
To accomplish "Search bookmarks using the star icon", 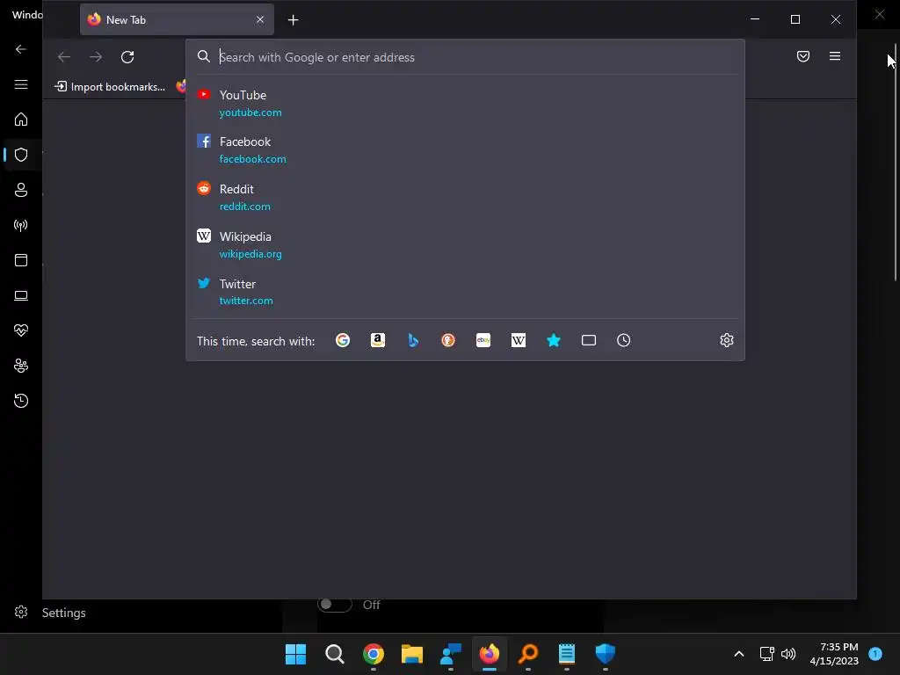I will (554, 340).
